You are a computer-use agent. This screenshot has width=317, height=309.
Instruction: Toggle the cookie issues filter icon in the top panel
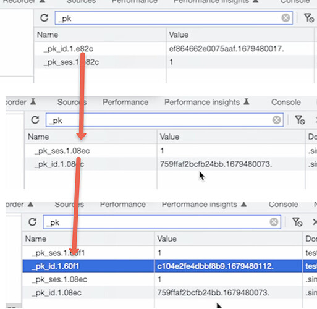(309, 18)
